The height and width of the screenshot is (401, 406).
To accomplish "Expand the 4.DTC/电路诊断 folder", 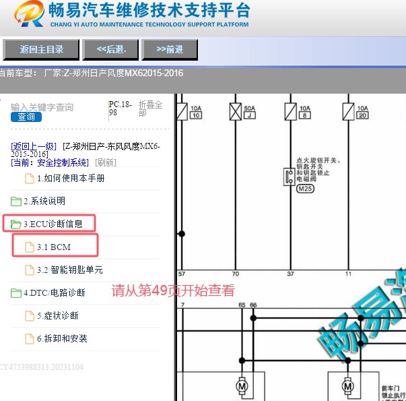I will [55, 292].
